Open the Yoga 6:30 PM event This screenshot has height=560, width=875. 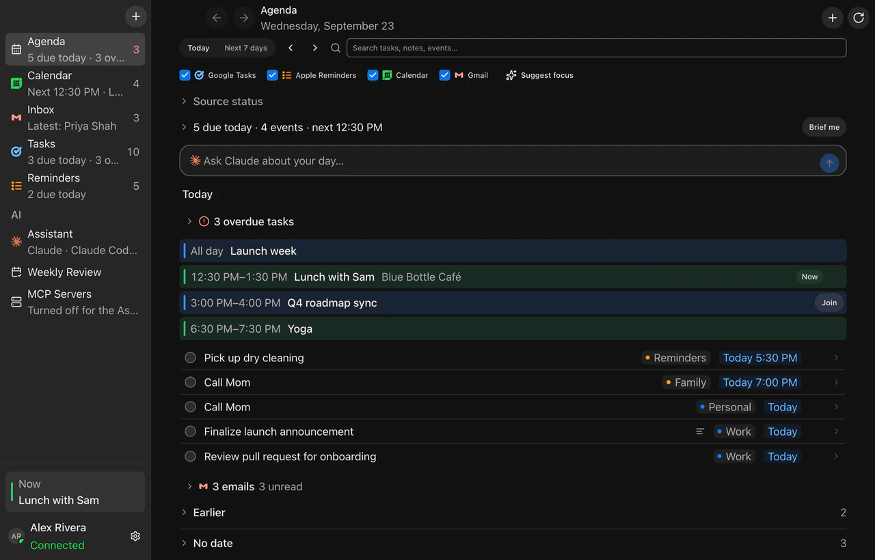pos(513,328)
